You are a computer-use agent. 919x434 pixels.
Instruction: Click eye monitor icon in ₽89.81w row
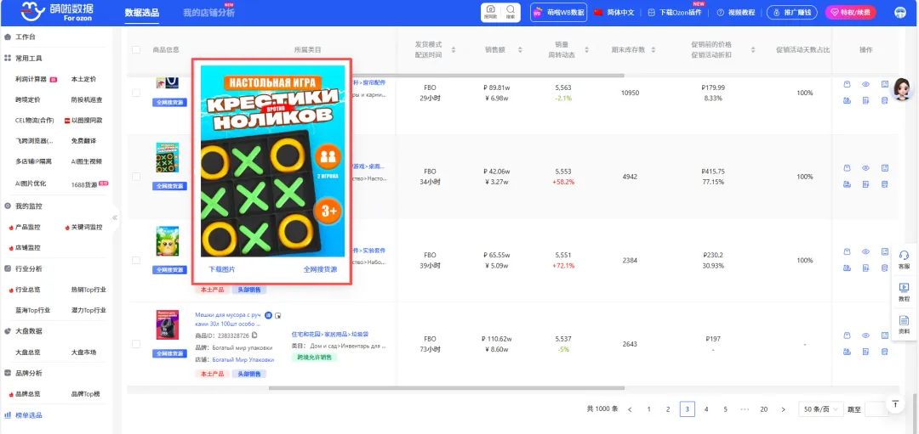865,84
